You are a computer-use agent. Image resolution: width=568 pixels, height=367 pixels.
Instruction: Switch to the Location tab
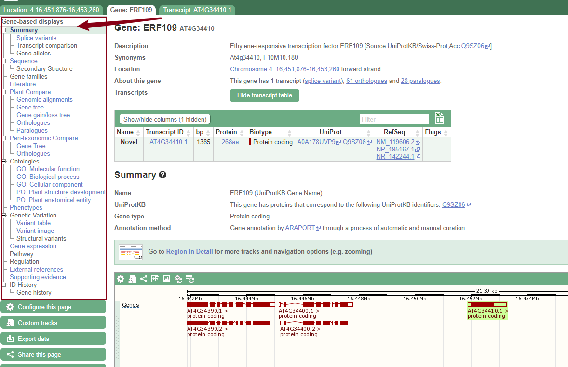(x=52, y=10)
